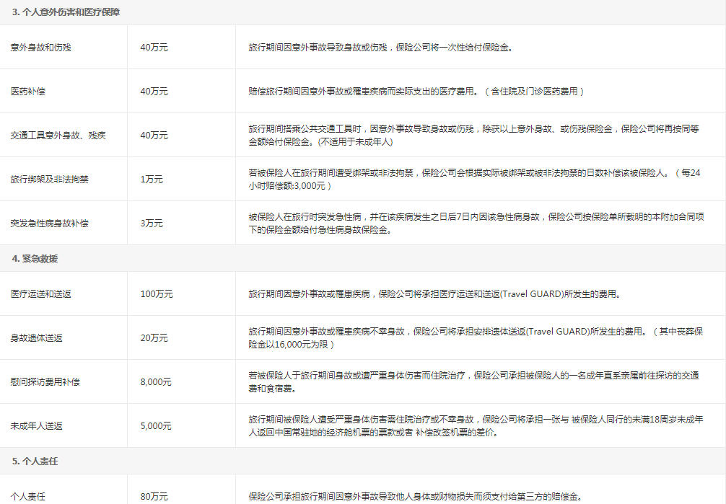
Task: Click the 旅行绑架及非法拘禁 benefit name
Action: (51, 179)
